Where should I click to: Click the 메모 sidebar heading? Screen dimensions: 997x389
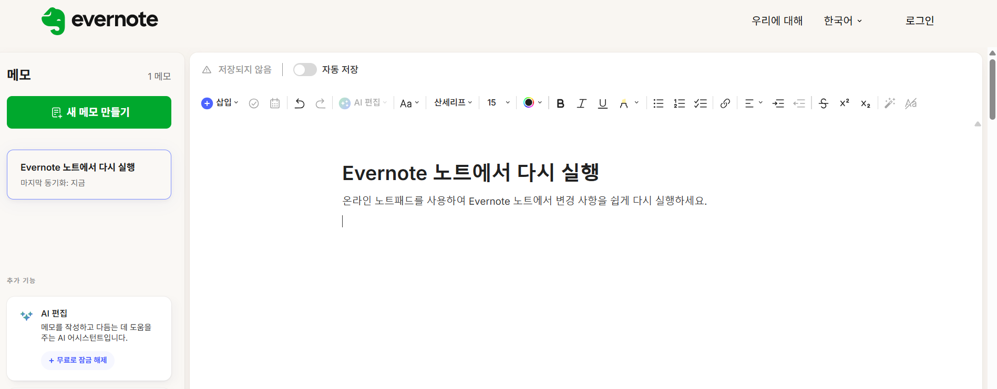click(x=19, y=75)
